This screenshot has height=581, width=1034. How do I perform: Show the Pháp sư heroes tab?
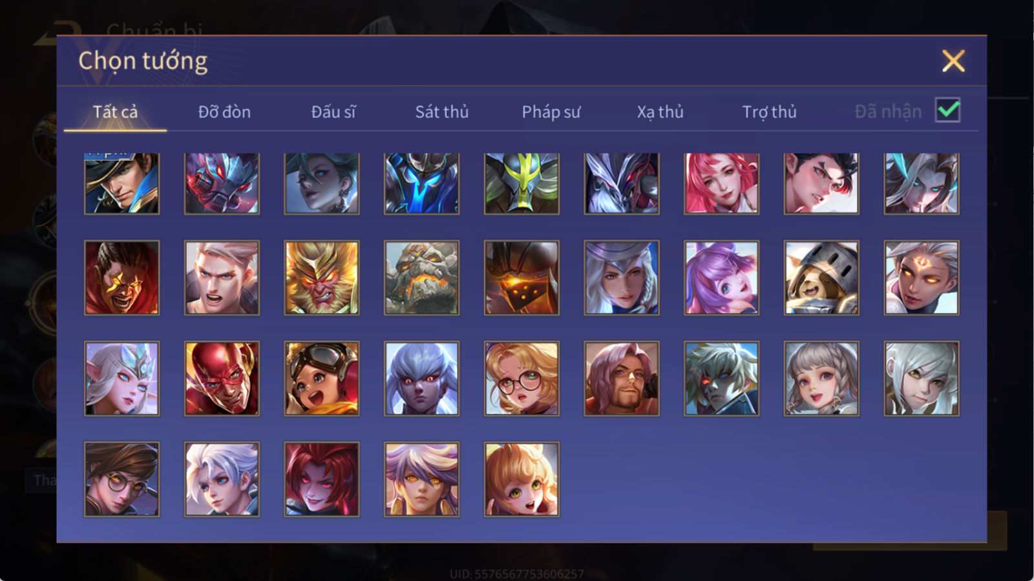tap(551, 112)
